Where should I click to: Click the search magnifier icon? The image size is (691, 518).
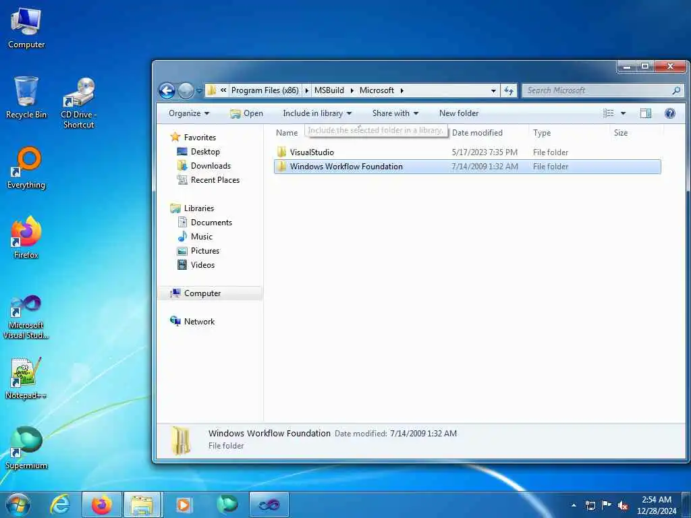coord(676,90)
